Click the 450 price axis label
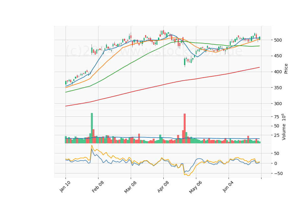 tap(278, 56)
